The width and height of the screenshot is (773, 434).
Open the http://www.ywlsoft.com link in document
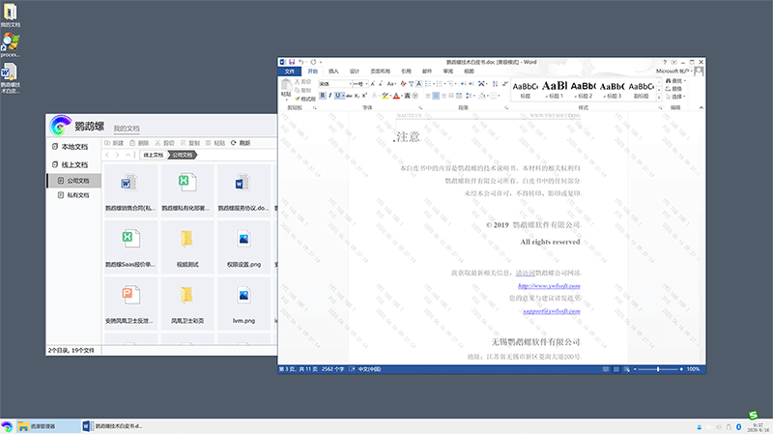click(x=549, y=285)
